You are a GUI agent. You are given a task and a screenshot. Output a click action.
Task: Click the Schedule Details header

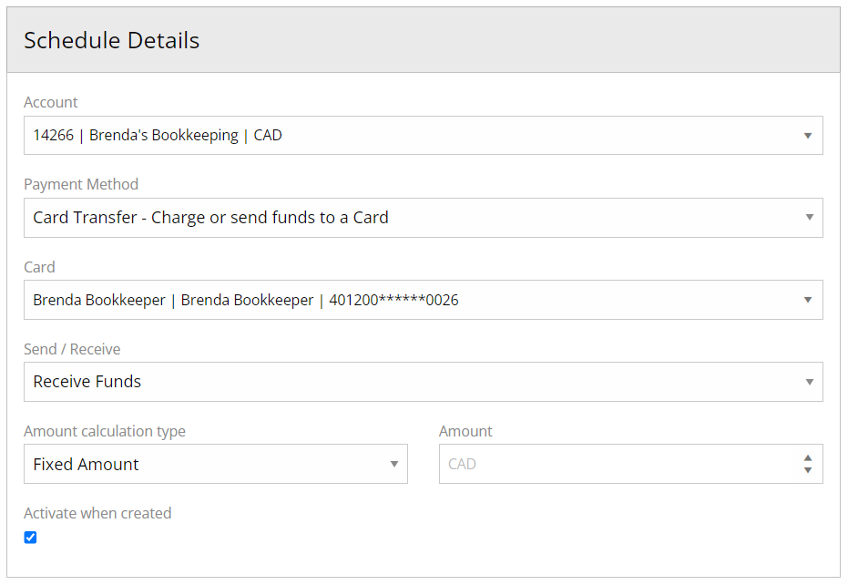click(x=111, y=41)
